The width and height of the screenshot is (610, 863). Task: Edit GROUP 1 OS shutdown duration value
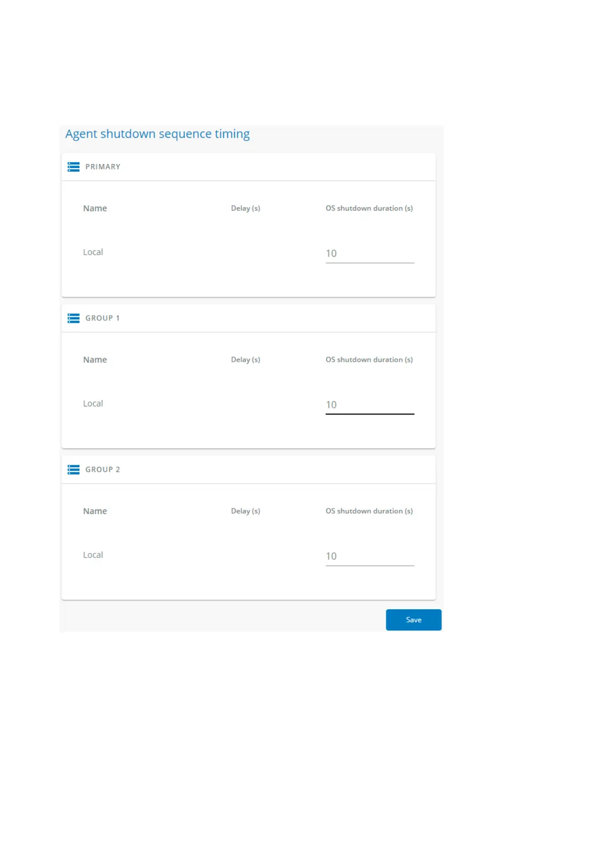coord(369,405)
